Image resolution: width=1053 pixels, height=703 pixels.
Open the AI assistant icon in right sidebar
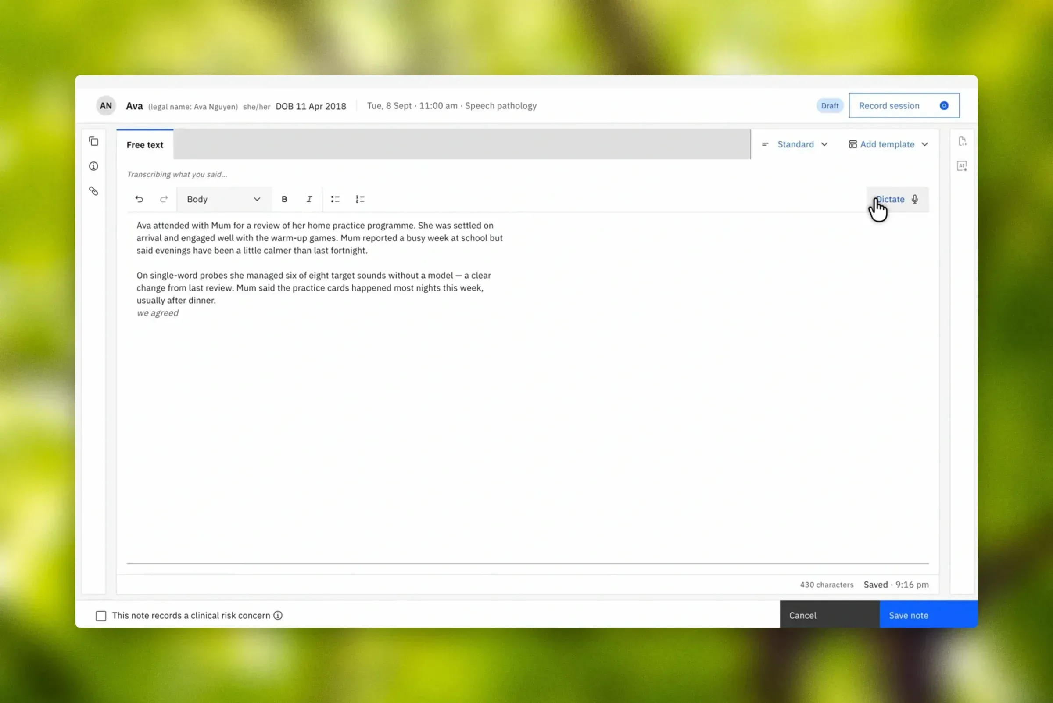point(962,166)
